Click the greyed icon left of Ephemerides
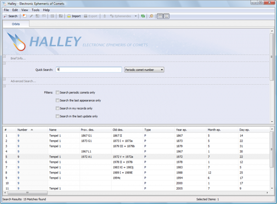 [105, 16]
